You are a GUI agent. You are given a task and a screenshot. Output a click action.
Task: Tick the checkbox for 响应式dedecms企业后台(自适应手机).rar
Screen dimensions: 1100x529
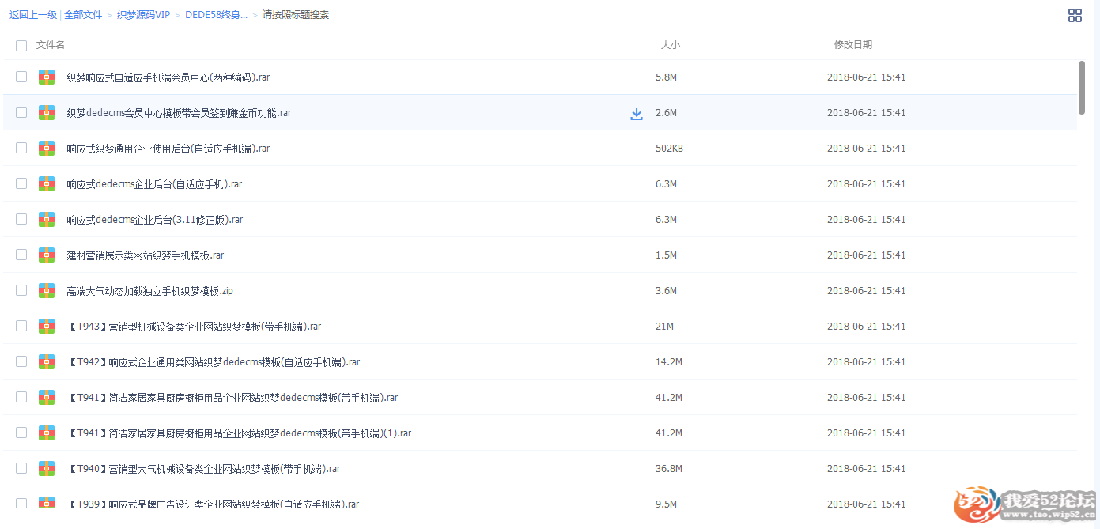click(21, 183)
